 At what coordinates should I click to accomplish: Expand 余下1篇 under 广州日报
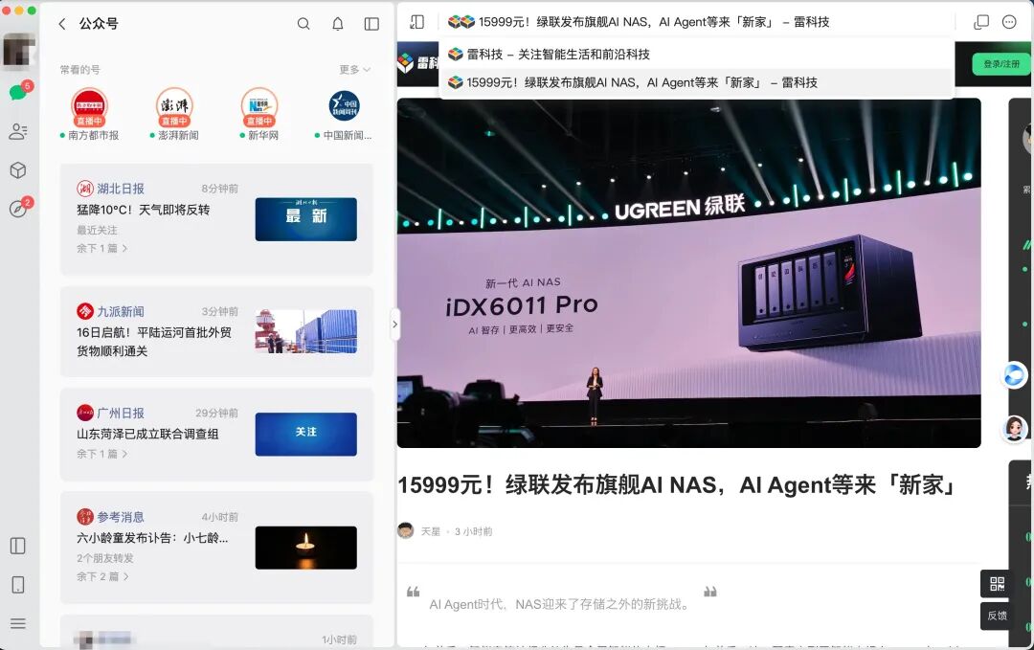click(102, 454)
